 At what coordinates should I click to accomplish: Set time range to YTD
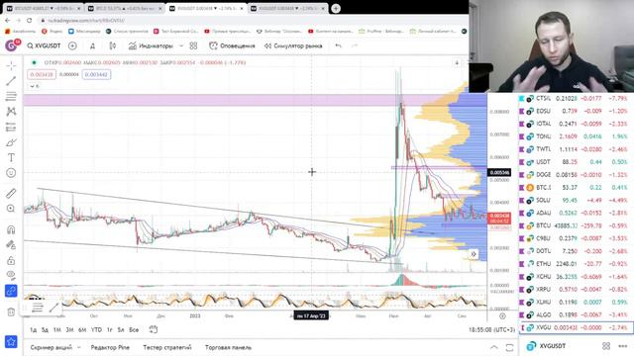(x=96, y=329)
